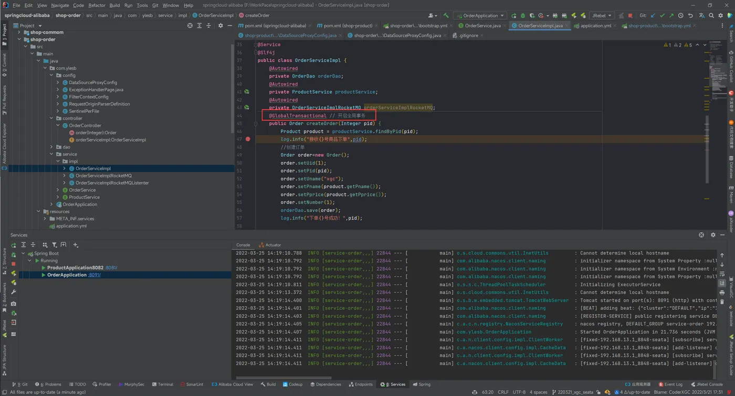Click Expand All icon in Project panel header

(199, 25)
